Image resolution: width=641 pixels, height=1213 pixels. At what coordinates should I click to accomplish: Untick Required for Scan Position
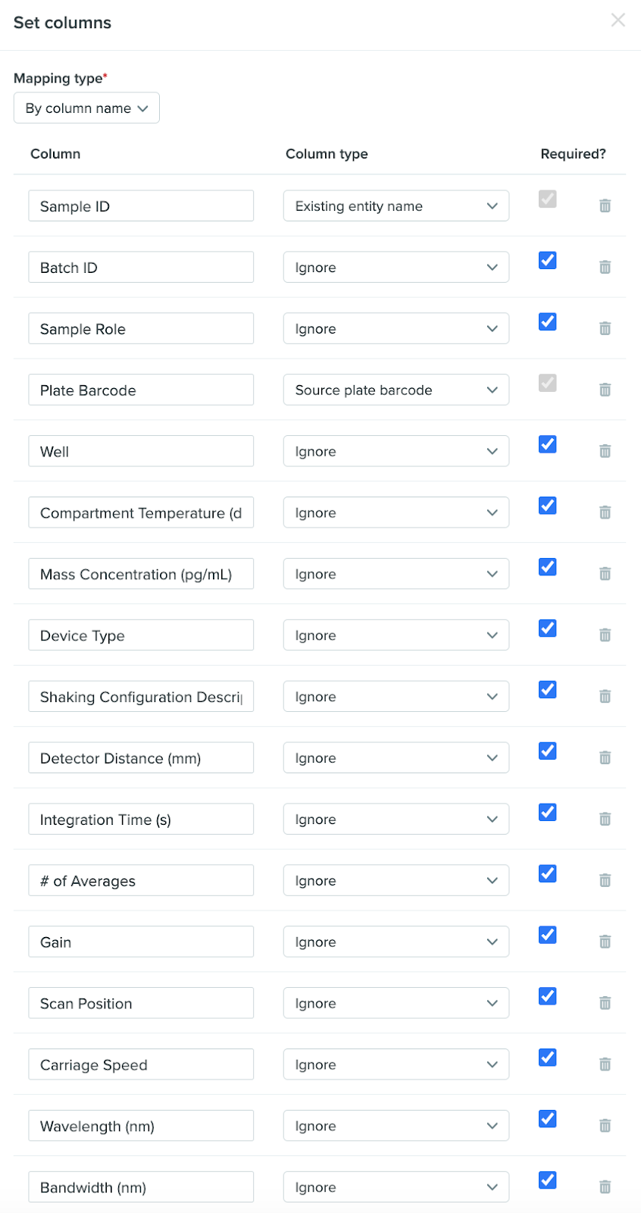coord(547,996)
